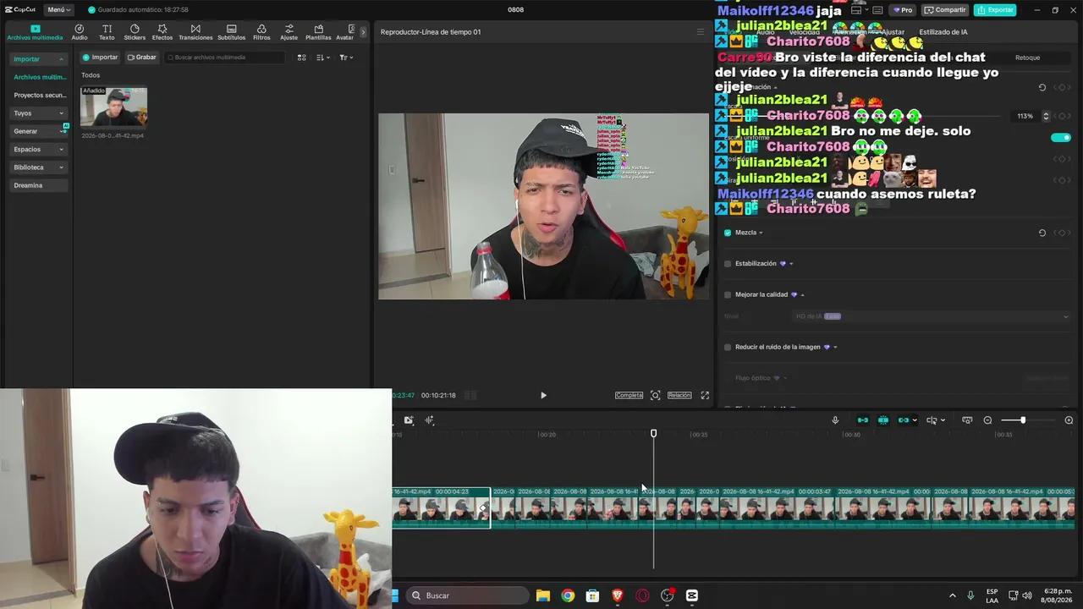Toggle timeline auto snapping icon

pyautogui.click(x=883, y=420)
